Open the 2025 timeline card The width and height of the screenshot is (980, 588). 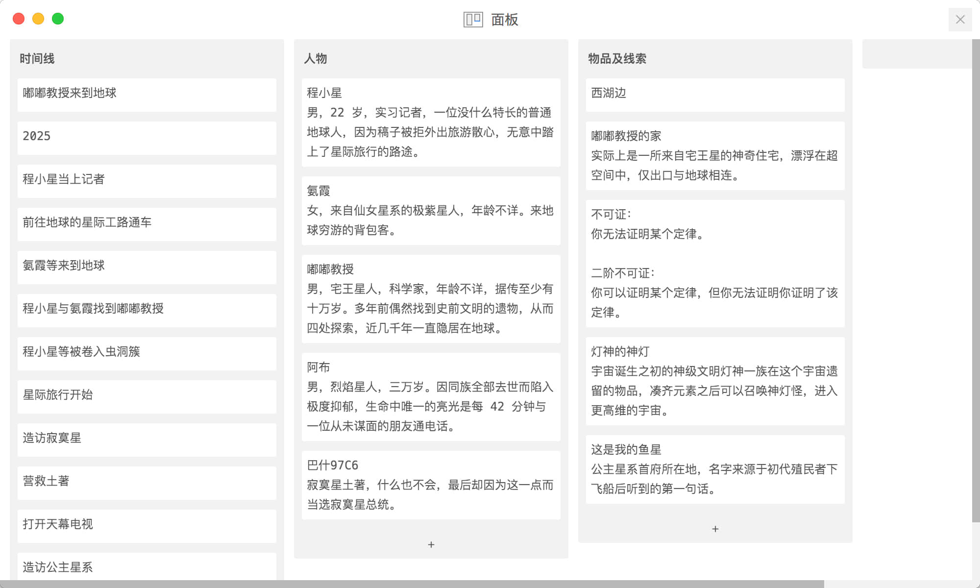pos(147,138)
